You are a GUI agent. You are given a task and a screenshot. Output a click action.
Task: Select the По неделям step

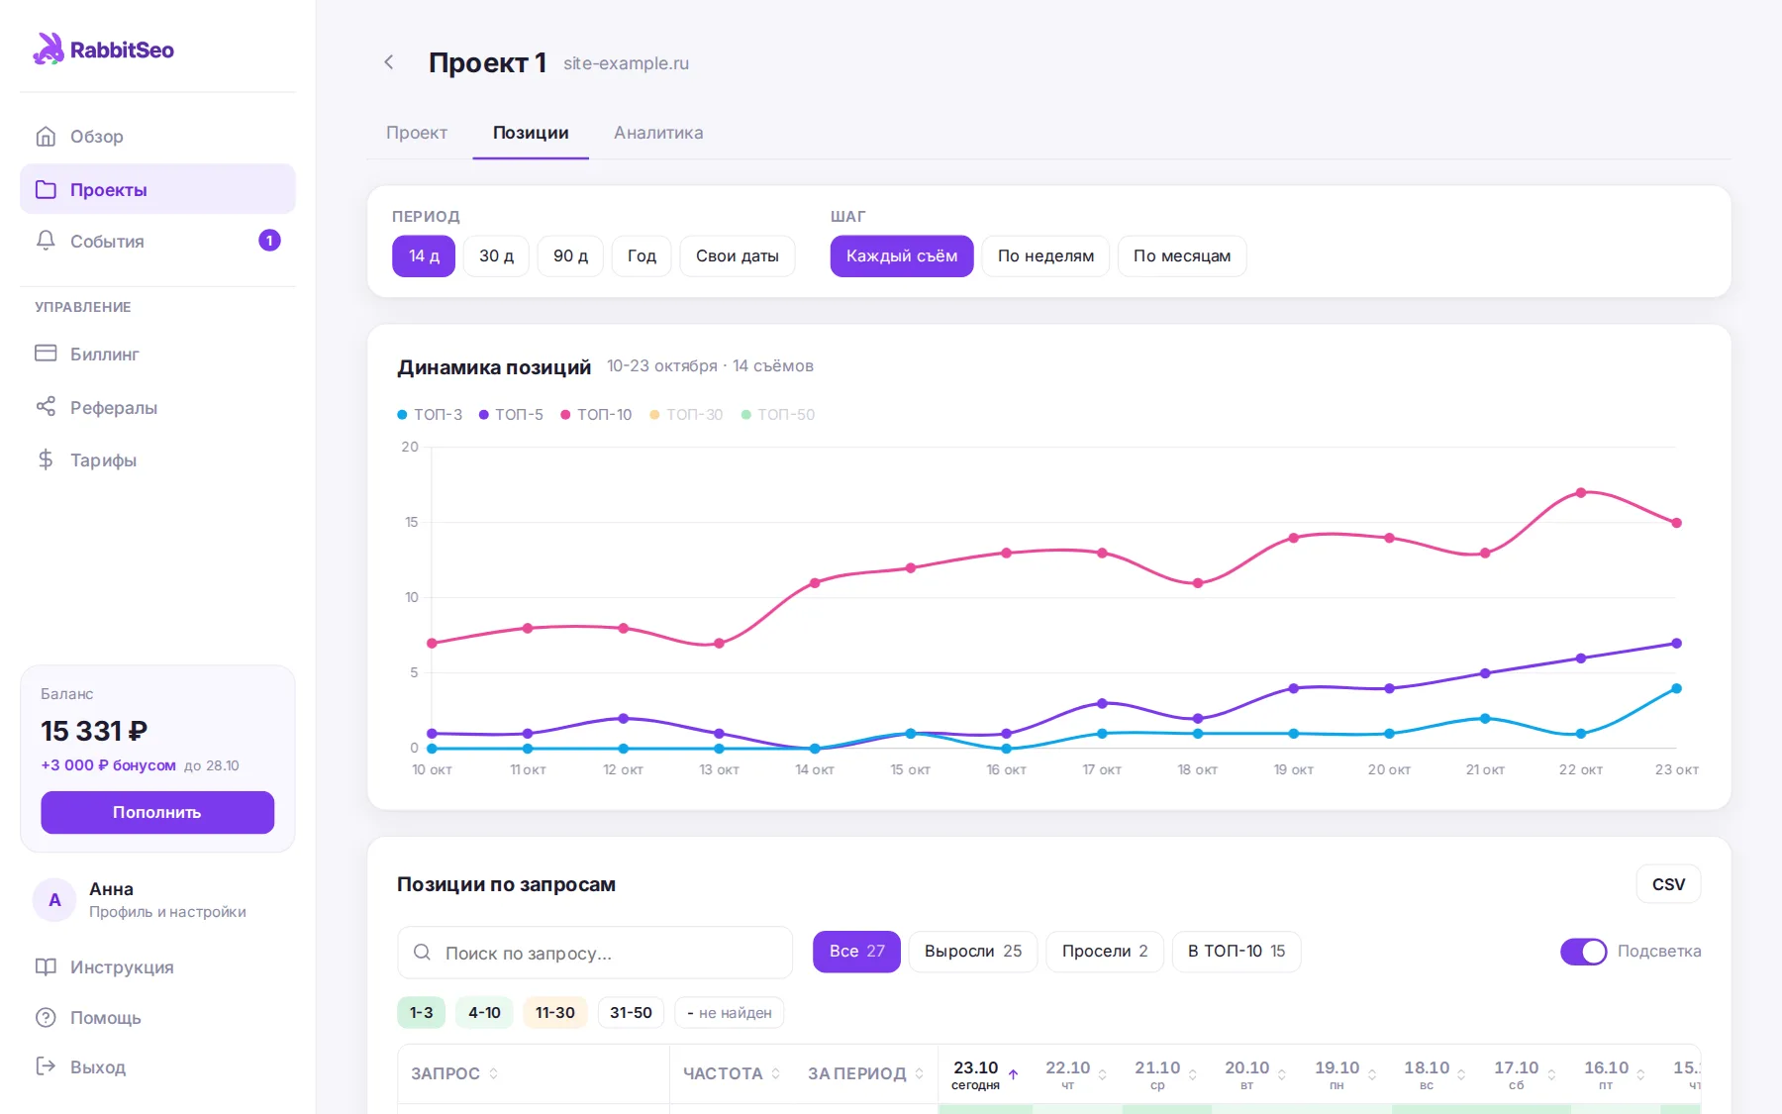click(1045, 255)
